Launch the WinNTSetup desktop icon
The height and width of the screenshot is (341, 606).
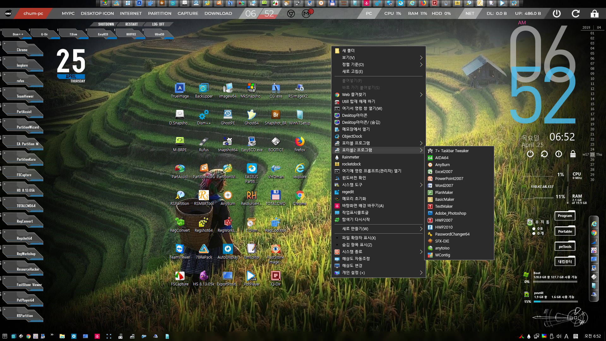[300, 117]
